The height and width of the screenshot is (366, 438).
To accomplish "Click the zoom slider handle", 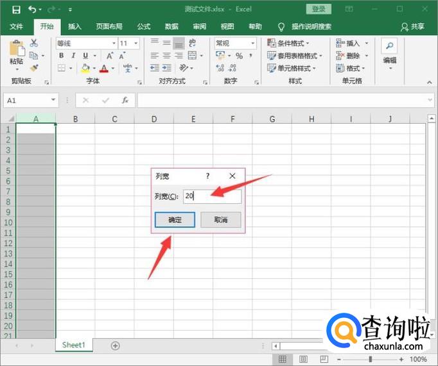I will point(371,359).
